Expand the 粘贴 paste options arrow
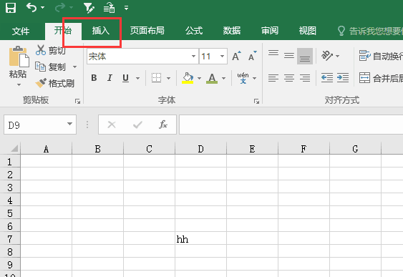 19,84
